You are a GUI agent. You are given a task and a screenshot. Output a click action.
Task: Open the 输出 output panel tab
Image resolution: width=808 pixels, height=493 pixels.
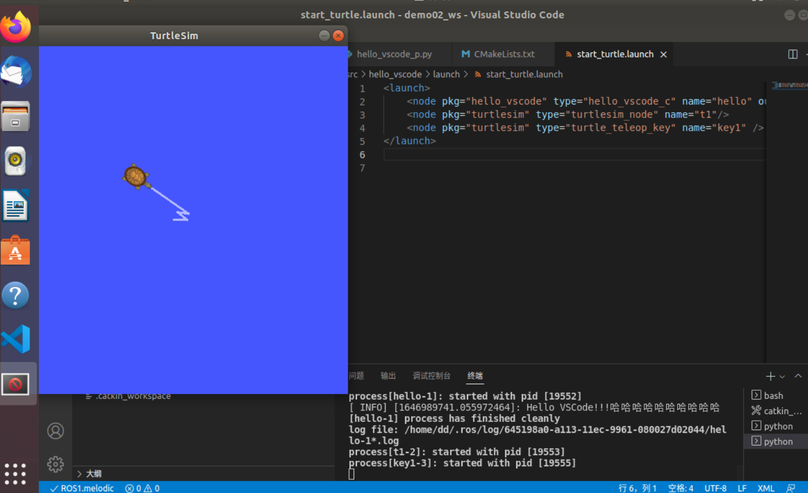tap(388, 376)
